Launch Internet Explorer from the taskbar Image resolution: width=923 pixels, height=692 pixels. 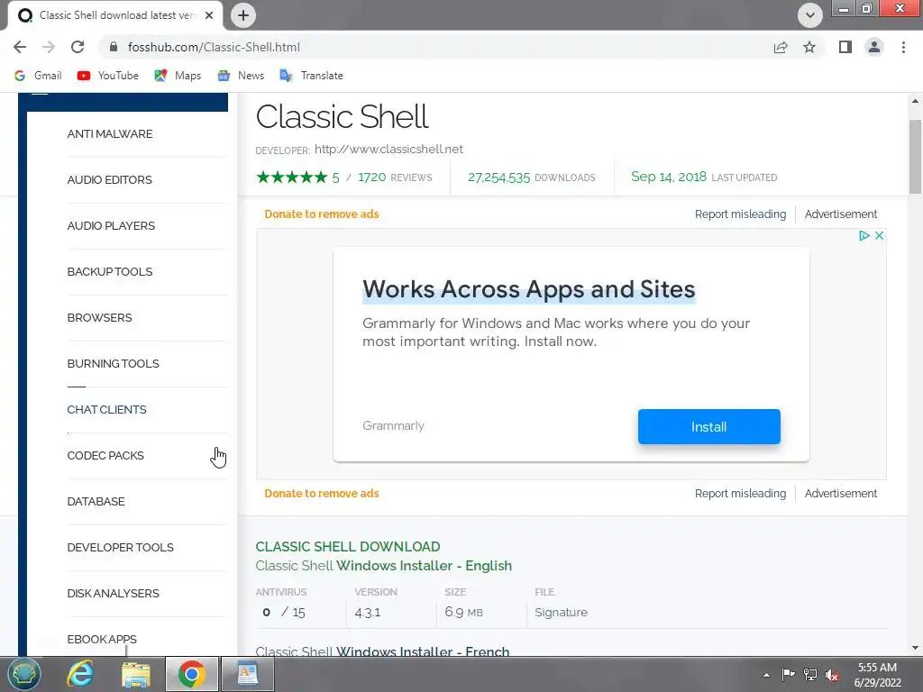[79, 674]
